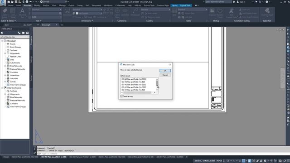The image size is (290, 163).
Task: Click the add layout plus button
Action: tap(187, 157)
